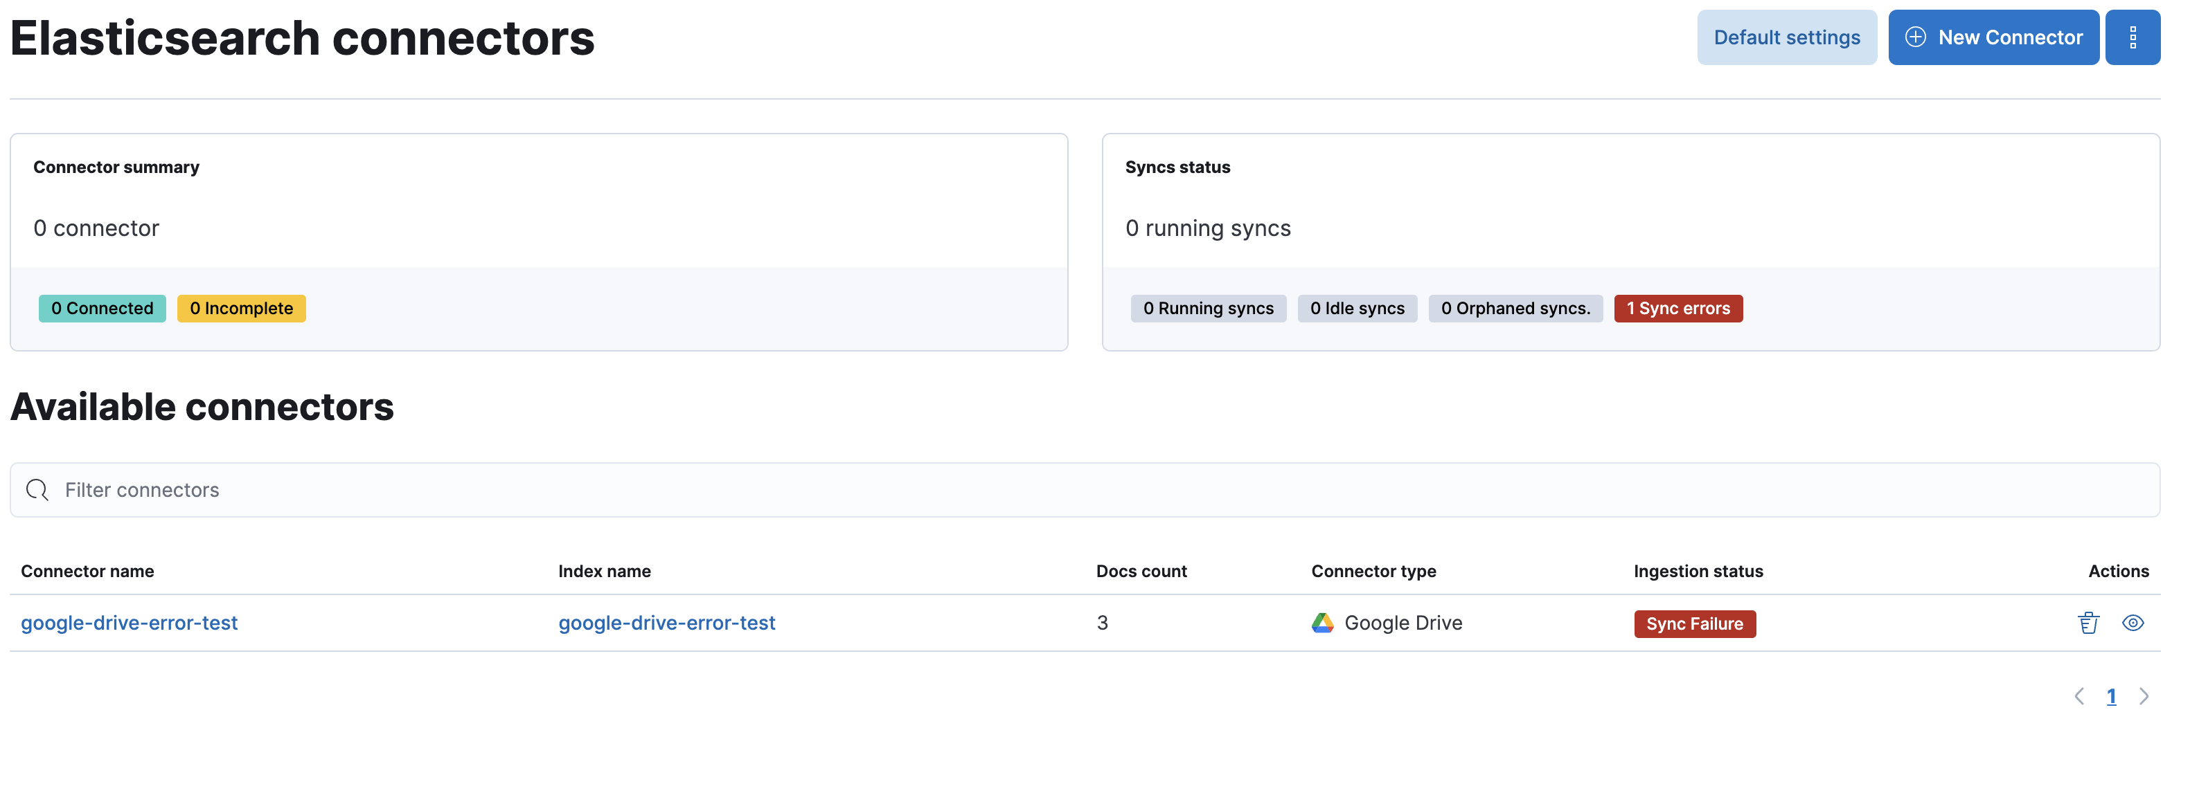
Task: Click the Google Drive connector type text
Action: (1403, 623)
